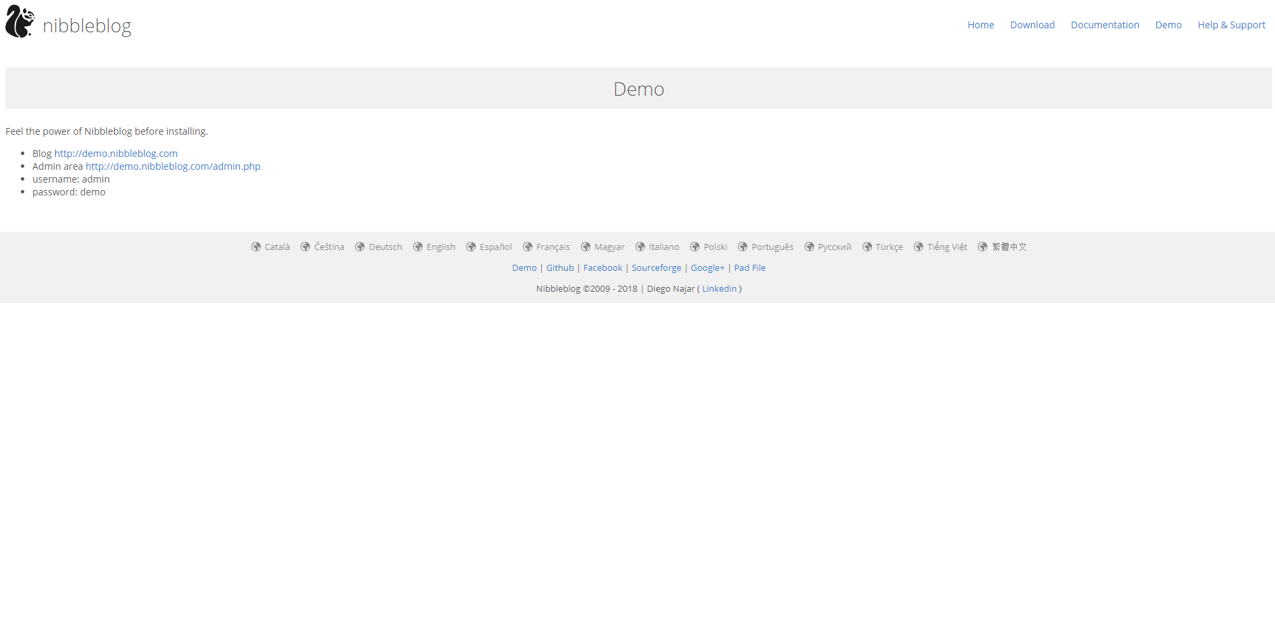The width and height of the screenshot is (1275, 632).
Task: Open Home in the top navigation
Action: (981, 25)
